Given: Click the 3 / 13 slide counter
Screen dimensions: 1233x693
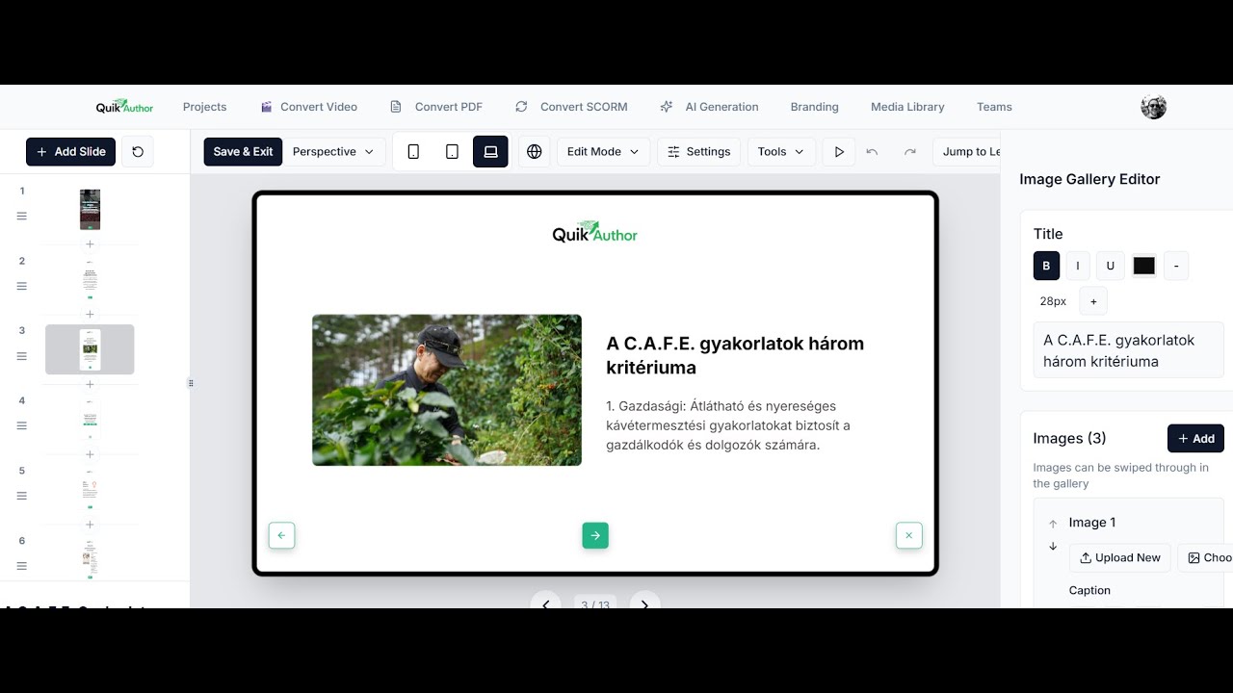Looking at the screenshot, I should (595, 605).
